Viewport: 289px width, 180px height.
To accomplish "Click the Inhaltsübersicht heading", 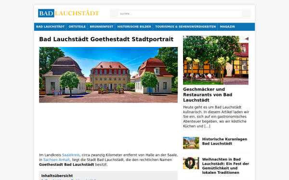I will (x=57, y=176).
